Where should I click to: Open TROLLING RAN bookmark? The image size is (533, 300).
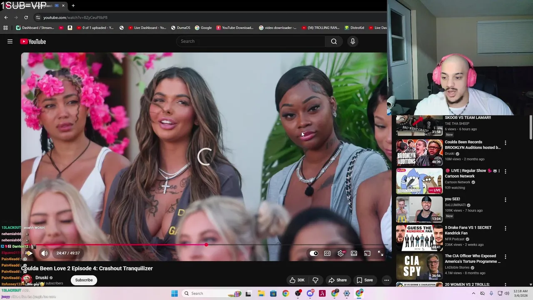click(320, 27)
